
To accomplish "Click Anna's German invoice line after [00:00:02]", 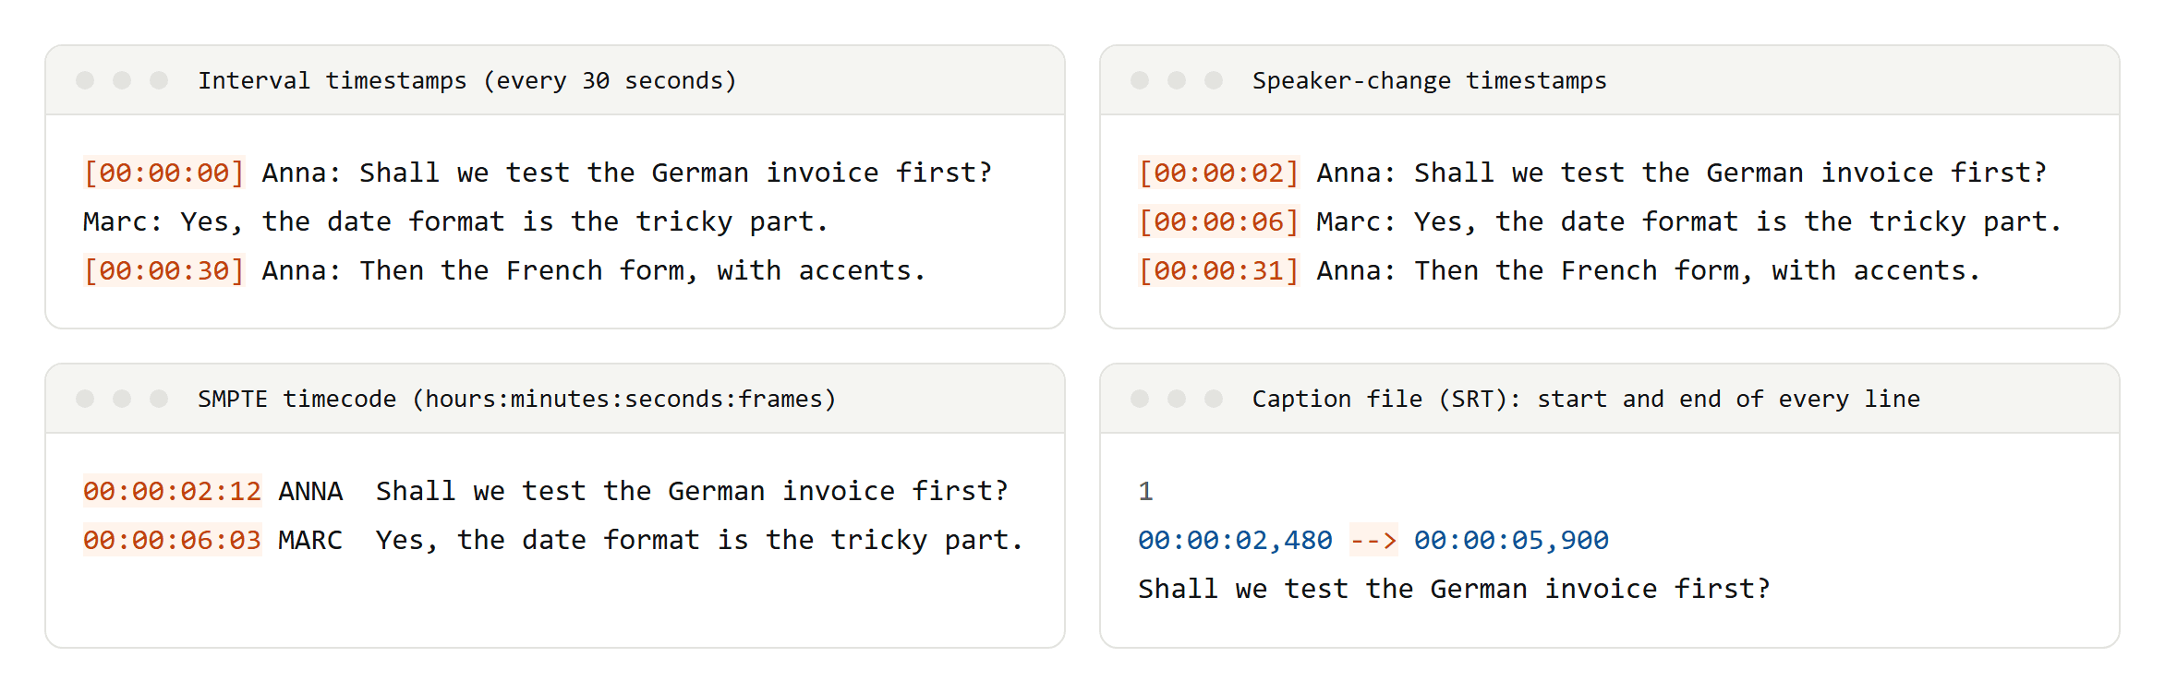I will pos(1681,173).
